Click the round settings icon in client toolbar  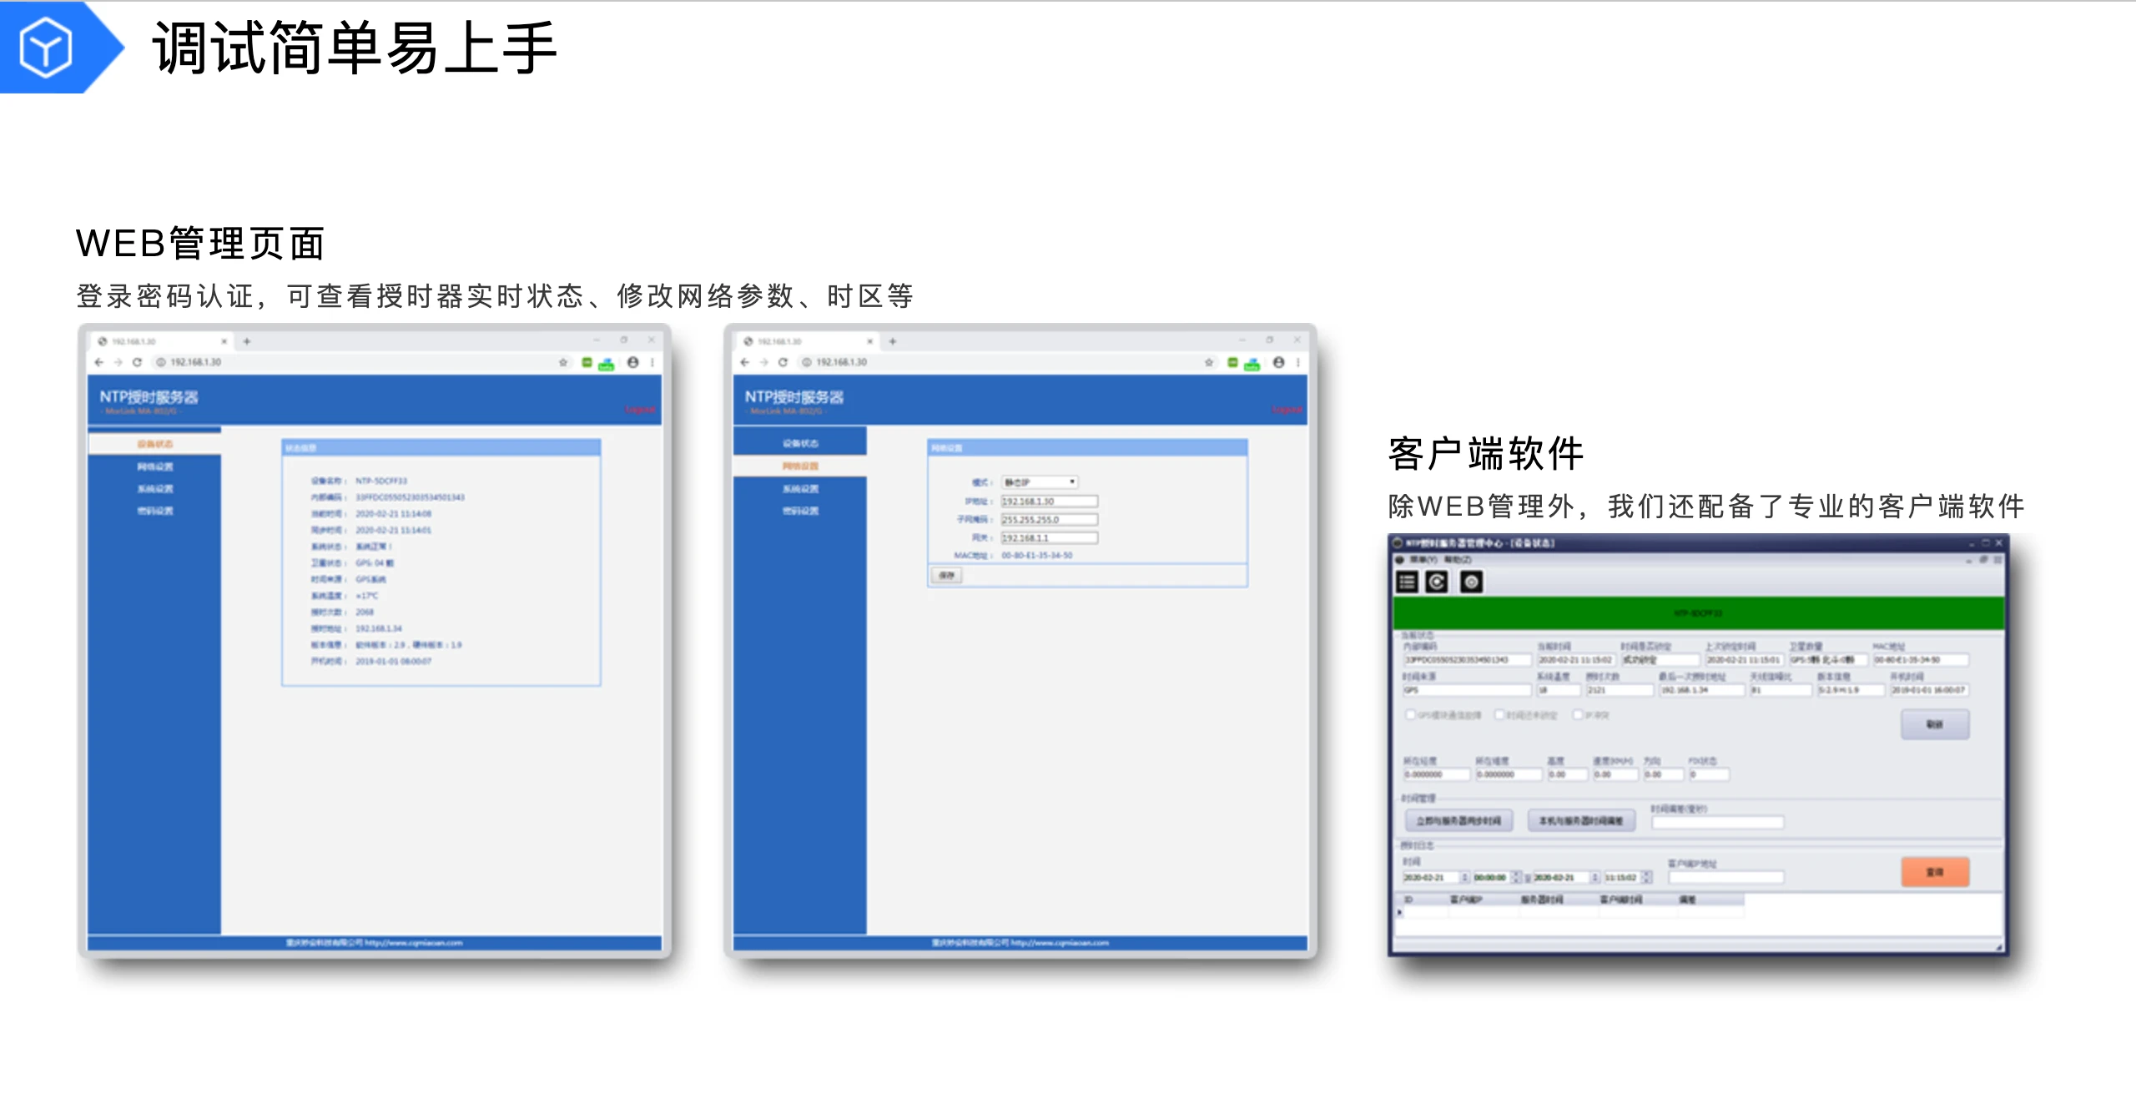coord(1471,582)
